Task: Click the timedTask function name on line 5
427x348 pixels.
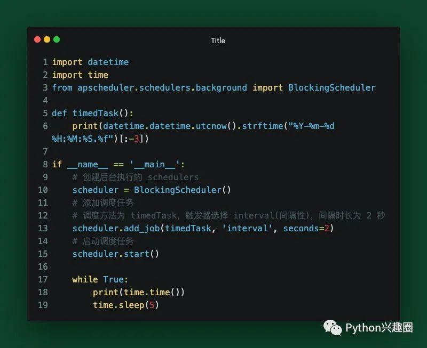Action: tap(95, 113)
